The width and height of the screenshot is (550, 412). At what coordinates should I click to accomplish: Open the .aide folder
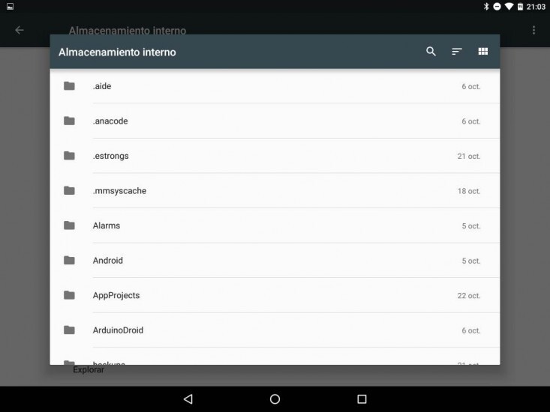coord(275,86)
